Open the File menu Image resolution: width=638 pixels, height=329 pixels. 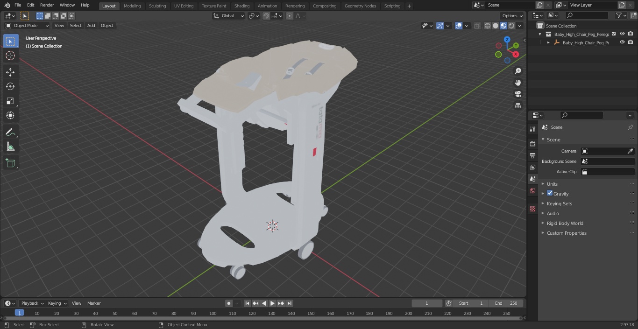pyautogui.click(x=18, y=5)
